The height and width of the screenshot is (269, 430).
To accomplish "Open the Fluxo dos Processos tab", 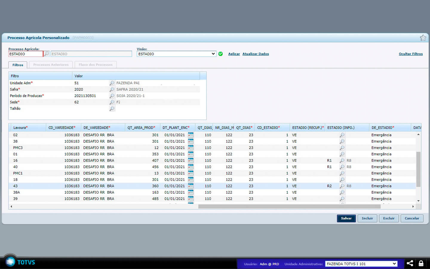I will 96,65.
